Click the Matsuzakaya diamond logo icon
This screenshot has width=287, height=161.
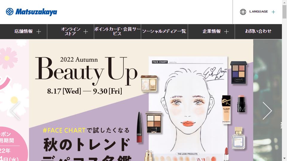click(x=10, y=12)
